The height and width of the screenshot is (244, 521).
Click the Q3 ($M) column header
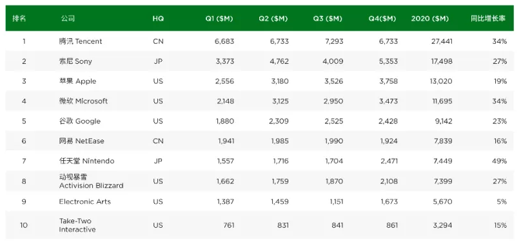[328, 19]
